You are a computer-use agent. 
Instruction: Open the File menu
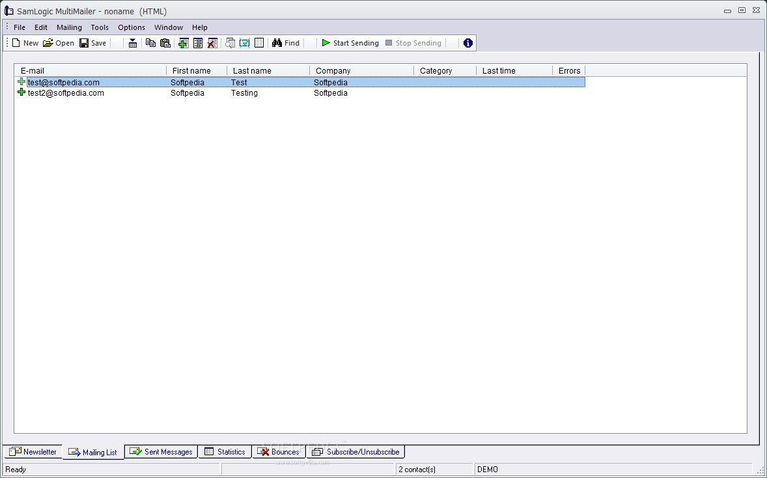(20, 27)
